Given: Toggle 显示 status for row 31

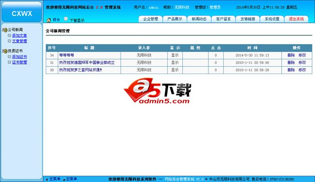Looking at the screenshot, I should click(175, 62).
